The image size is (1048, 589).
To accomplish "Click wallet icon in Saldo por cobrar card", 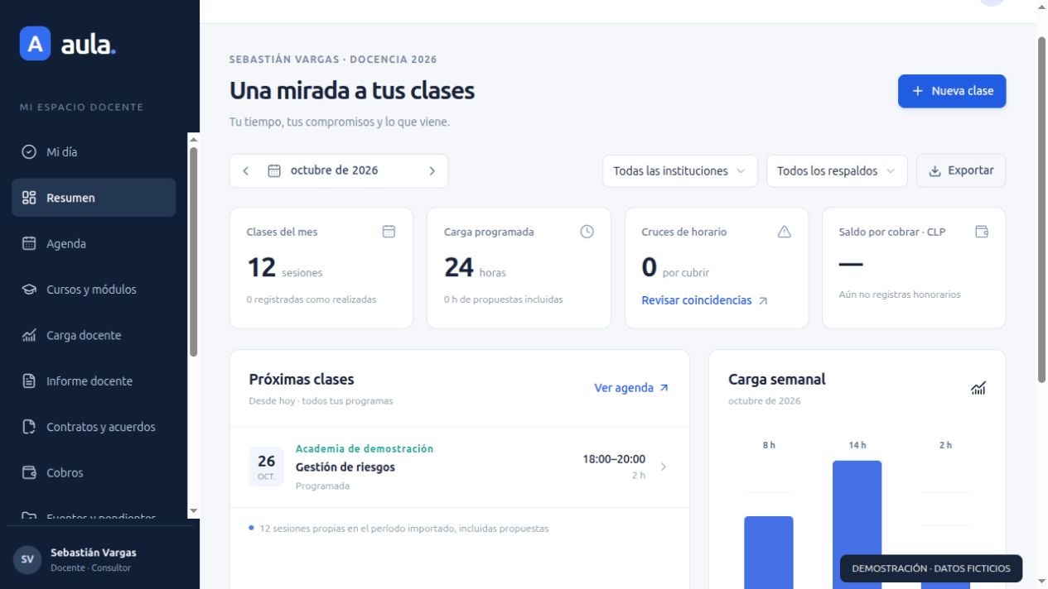I will coord(982,232).
